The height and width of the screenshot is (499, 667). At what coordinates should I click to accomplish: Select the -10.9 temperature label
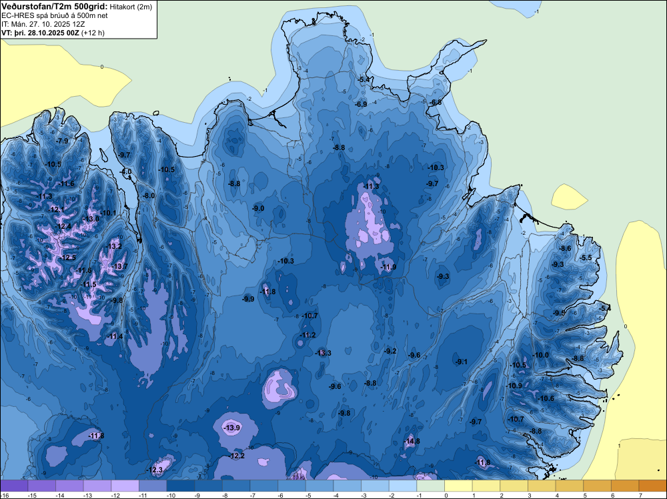click(x=514, y=386)
